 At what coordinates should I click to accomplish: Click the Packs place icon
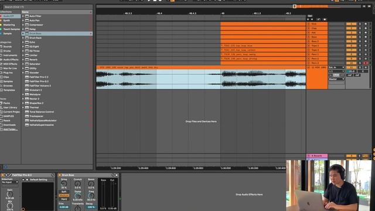click(x=1, y=103)
